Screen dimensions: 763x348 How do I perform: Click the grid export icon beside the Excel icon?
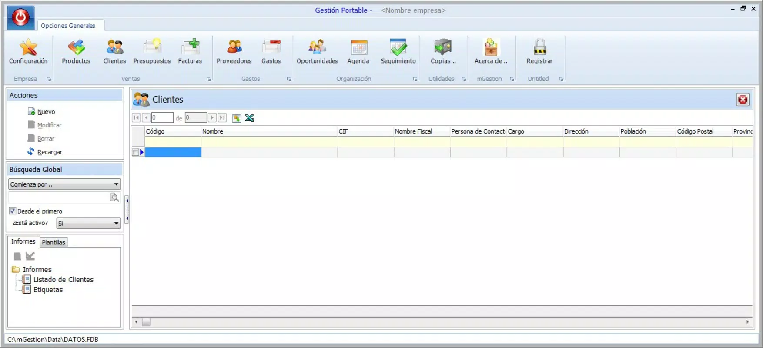pyautogui.click(x=237, y=118)
